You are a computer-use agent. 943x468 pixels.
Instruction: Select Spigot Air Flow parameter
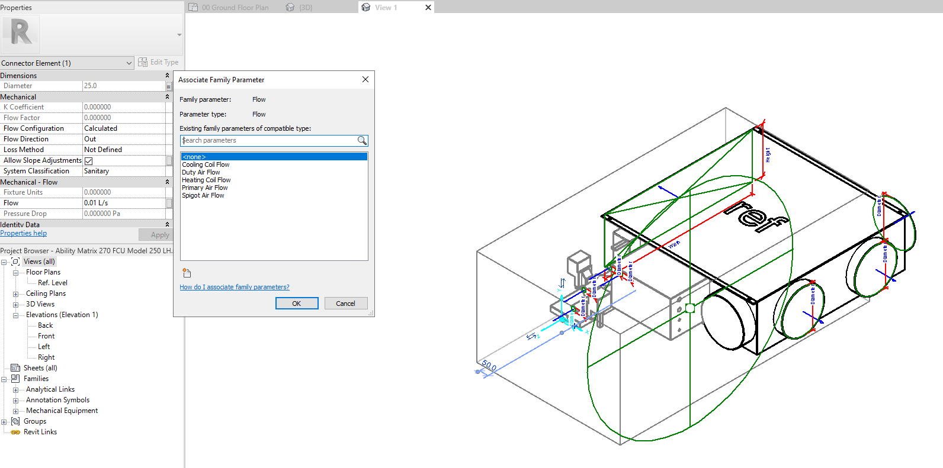click(x=203, y=195)
